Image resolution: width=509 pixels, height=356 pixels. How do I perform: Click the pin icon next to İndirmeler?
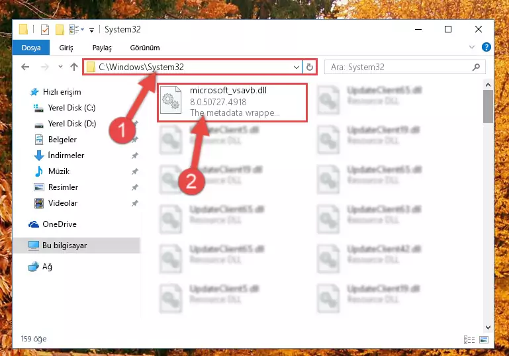(135, 156)
